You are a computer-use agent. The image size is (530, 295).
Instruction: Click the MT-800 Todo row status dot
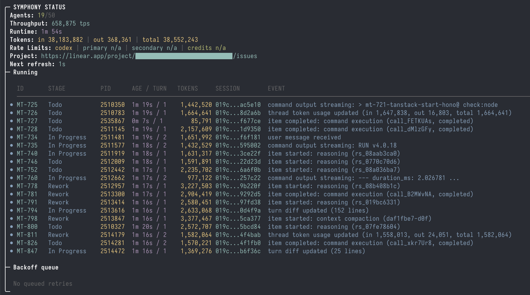pos(11,227)
